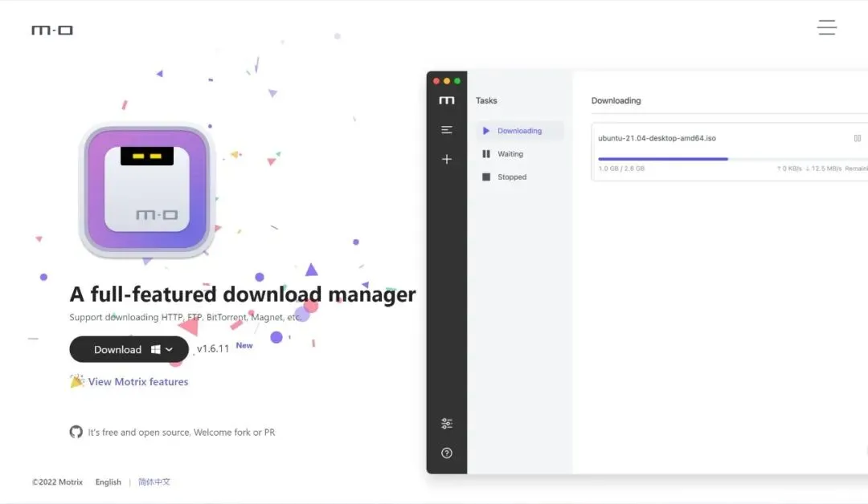Open View Motrix features link
Screen dimensions: 868x504
[x=138, y=382]
